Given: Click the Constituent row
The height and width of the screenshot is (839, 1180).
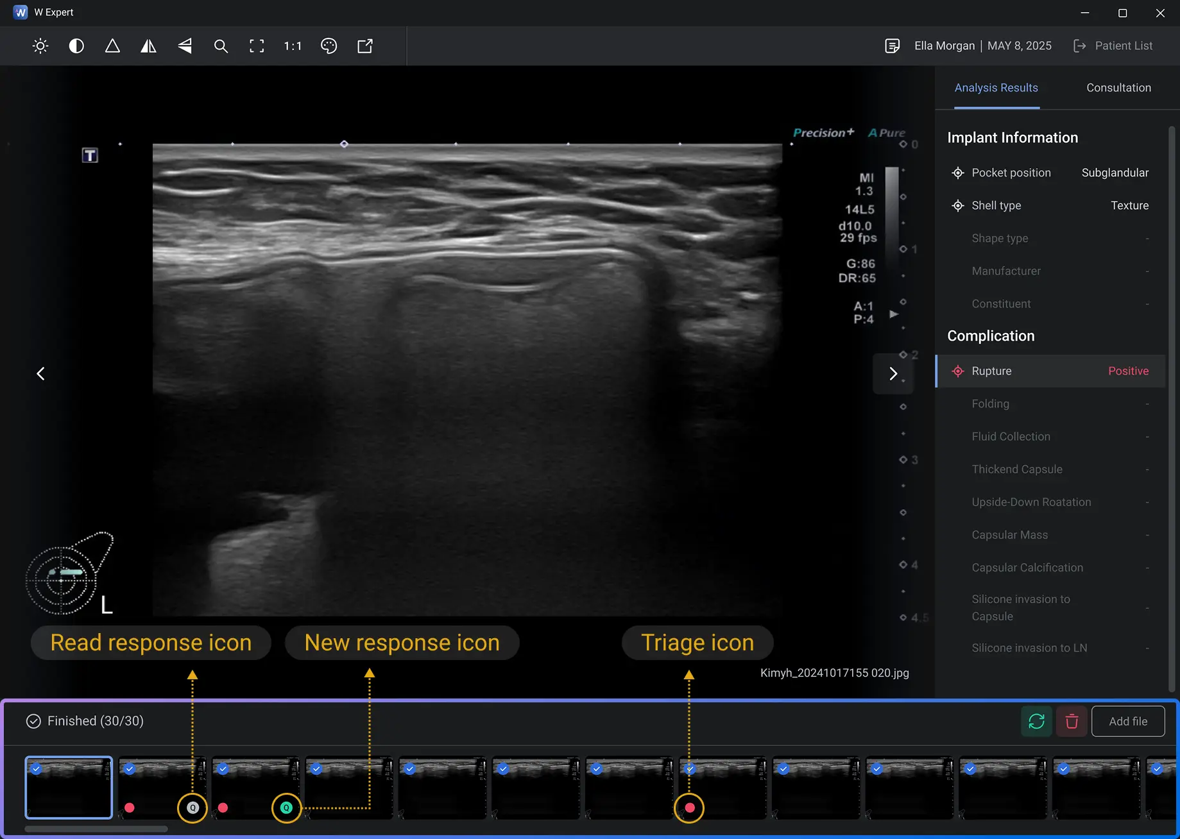Looking at the screenshot, I should 1051,303.
